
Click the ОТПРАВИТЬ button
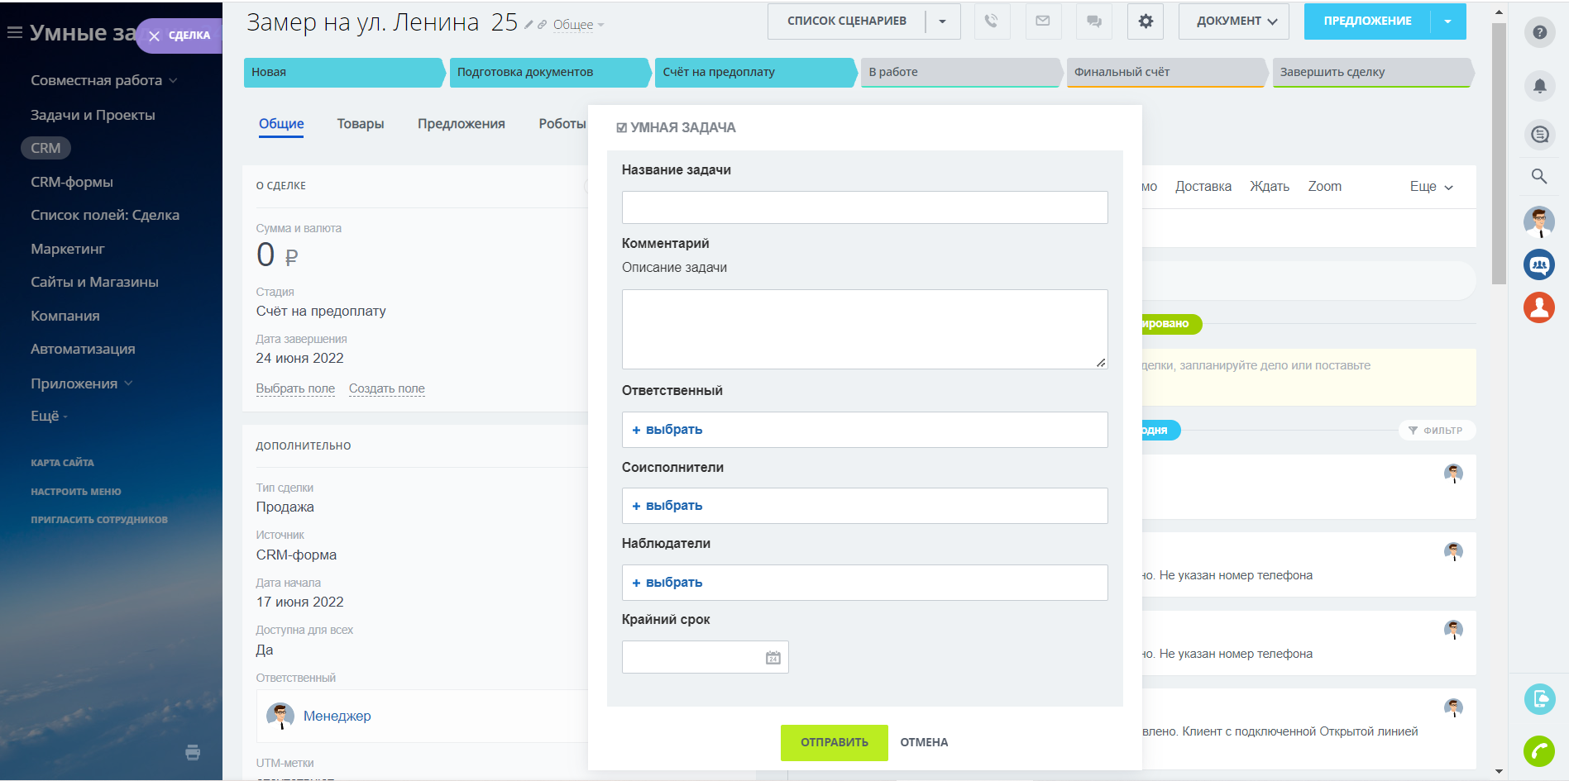pyautogui.click(x=835, y=743)
